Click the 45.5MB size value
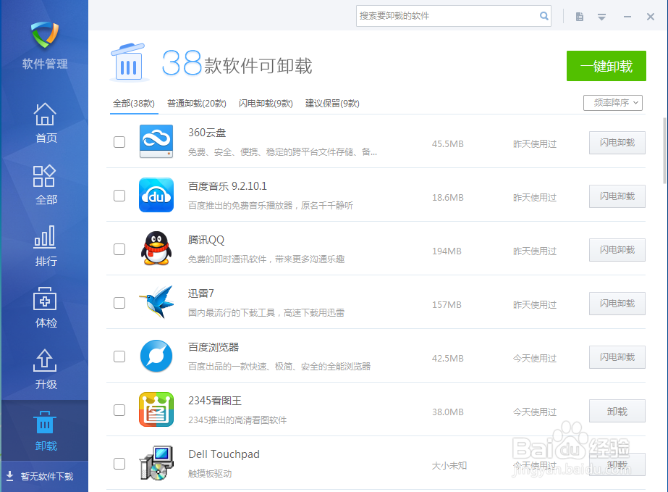668x492 pixels. click(447, 144)
